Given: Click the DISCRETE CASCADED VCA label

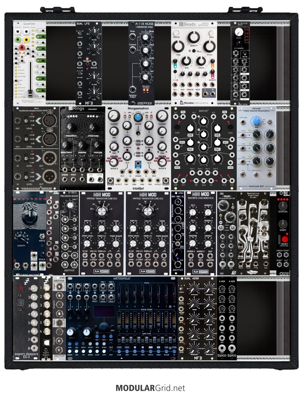Looking at the screenshot, I should click(x=201, y=198).
